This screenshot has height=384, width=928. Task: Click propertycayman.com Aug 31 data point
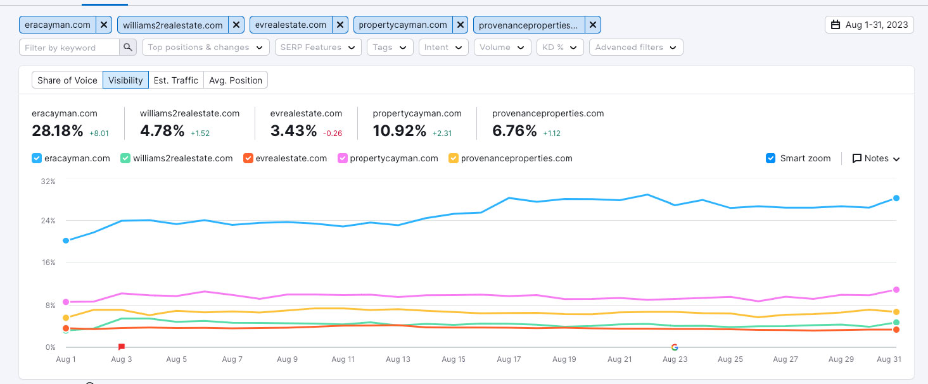[896, 290]
